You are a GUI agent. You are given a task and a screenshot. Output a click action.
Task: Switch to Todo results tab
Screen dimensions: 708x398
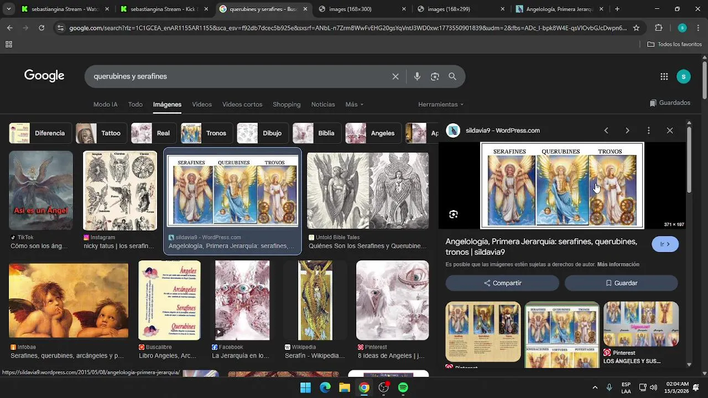point(136,104)
